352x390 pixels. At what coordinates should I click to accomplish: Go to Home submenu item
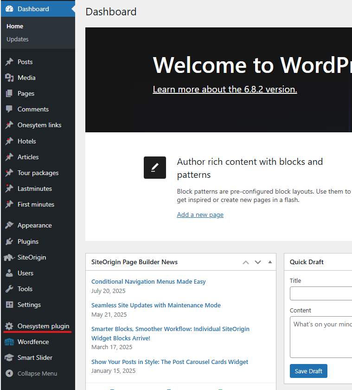click(15, 26)
